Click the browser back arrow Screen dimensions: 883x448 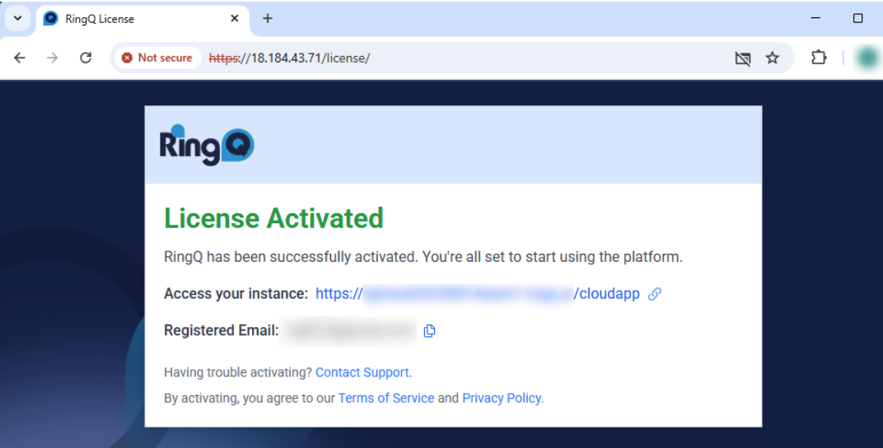pos(20,58)
